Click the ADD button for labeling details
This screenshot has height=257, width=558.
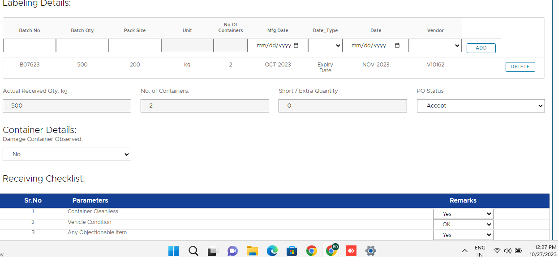pyautogui.click(x=481, y=48)
